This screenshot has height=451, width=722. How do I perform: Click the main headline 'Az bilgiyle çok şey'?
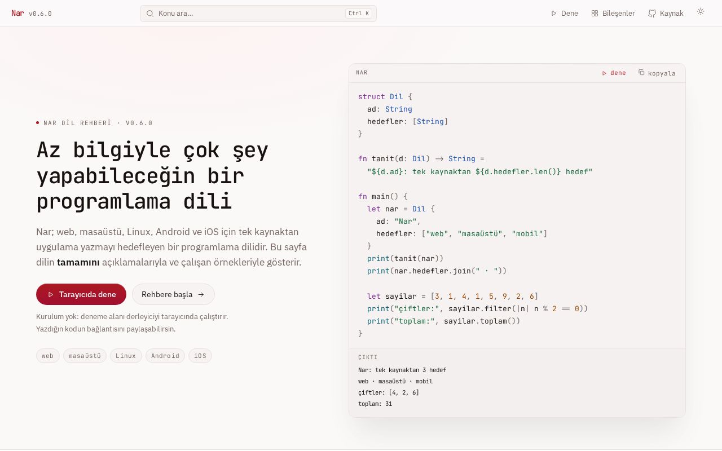click(x=152, y=150)
